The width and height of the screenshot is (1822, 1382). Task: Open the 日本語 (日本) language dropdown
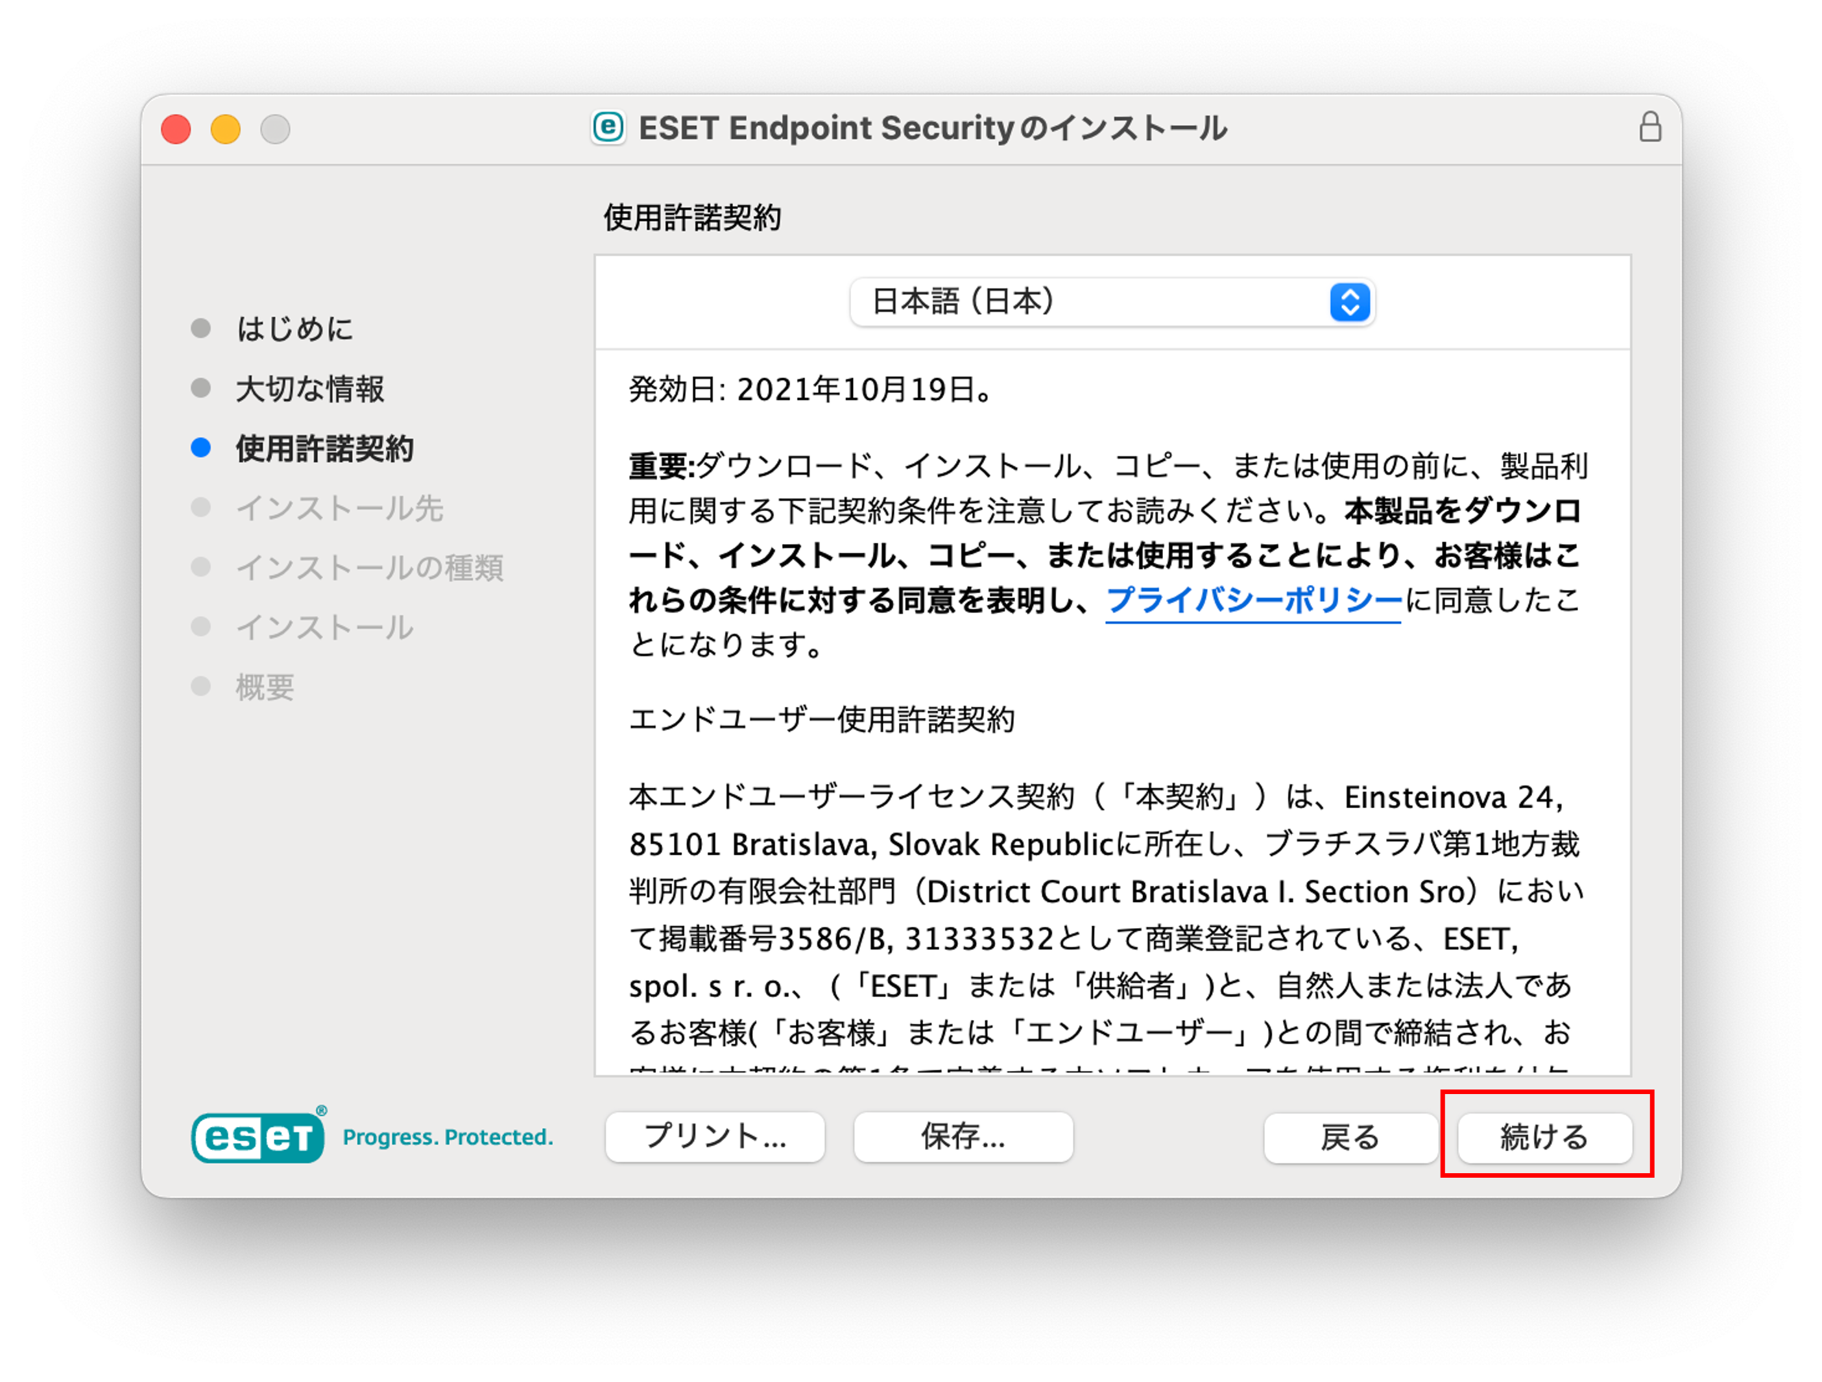1112,302
